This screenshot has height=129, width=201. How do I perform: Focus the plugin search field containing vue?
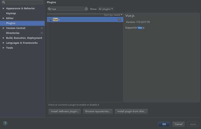pos(67,9)
